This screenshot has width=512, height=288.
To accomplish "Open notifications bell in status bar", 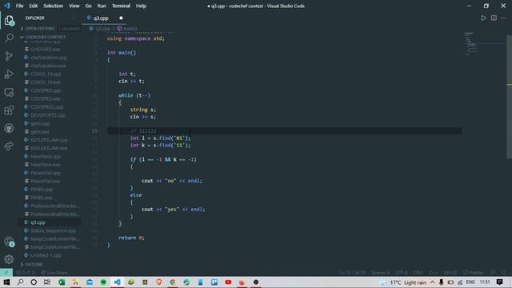I will [504, 273].
